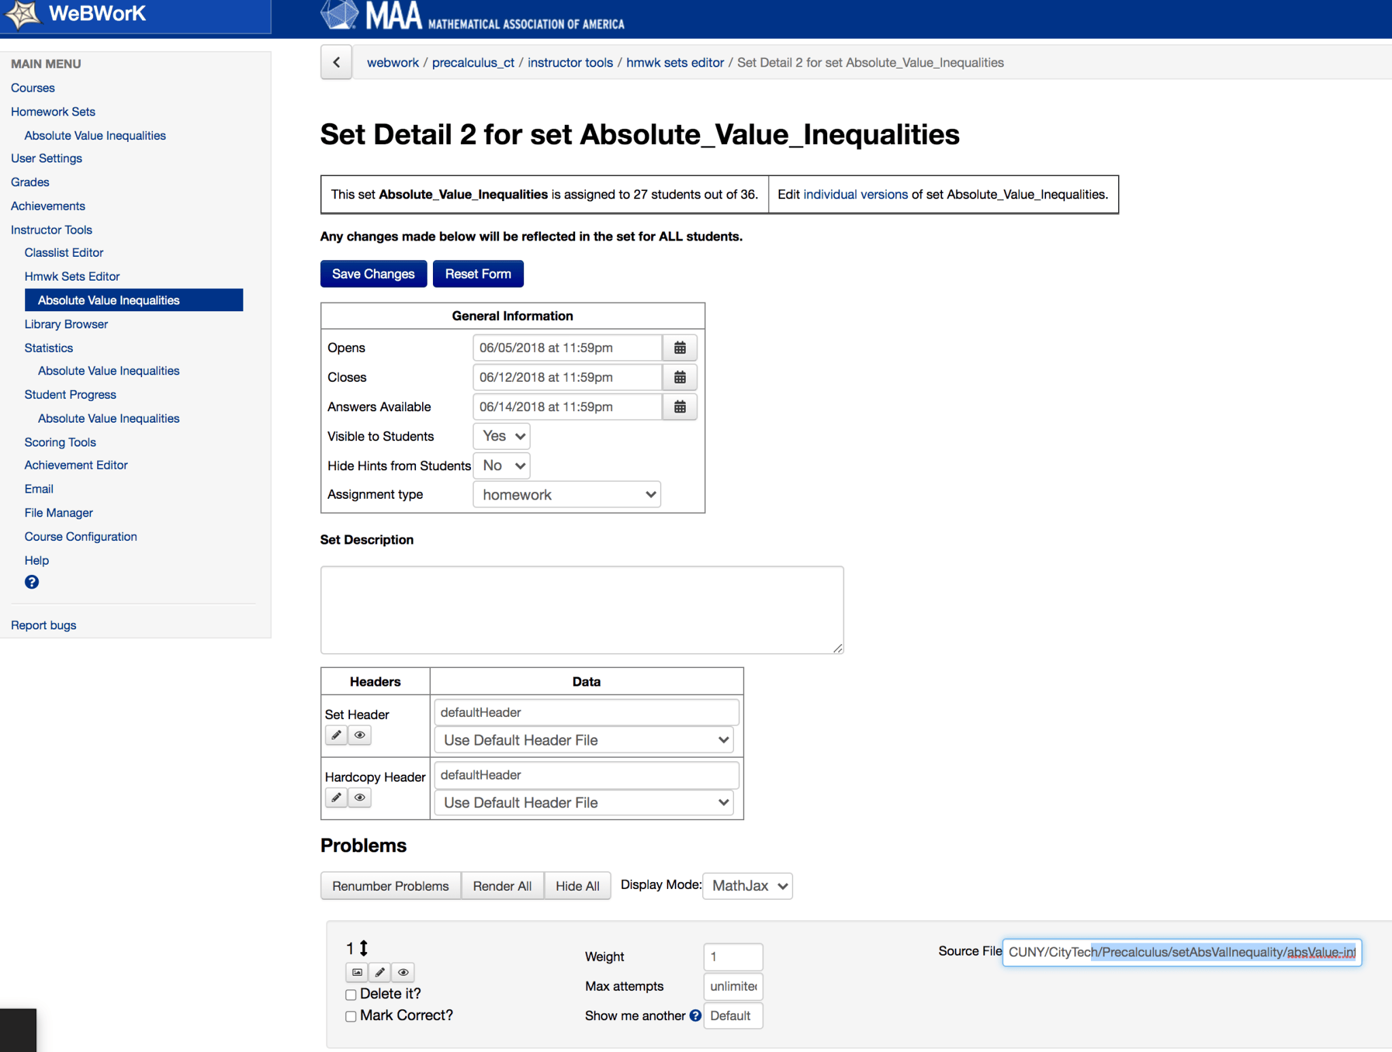Image resolution: width=1392 pixels, height=1052 pixels.
Task: Click the Renumber Problems button
Action: tap(391, 886)
